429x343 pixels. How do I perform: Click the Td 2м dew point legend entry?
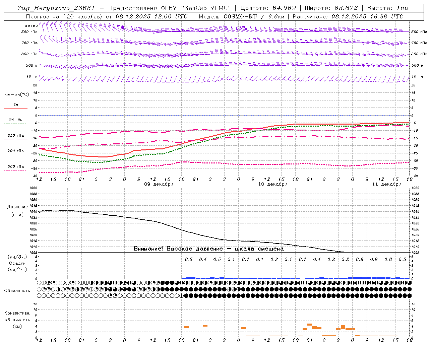click(16, 120)
